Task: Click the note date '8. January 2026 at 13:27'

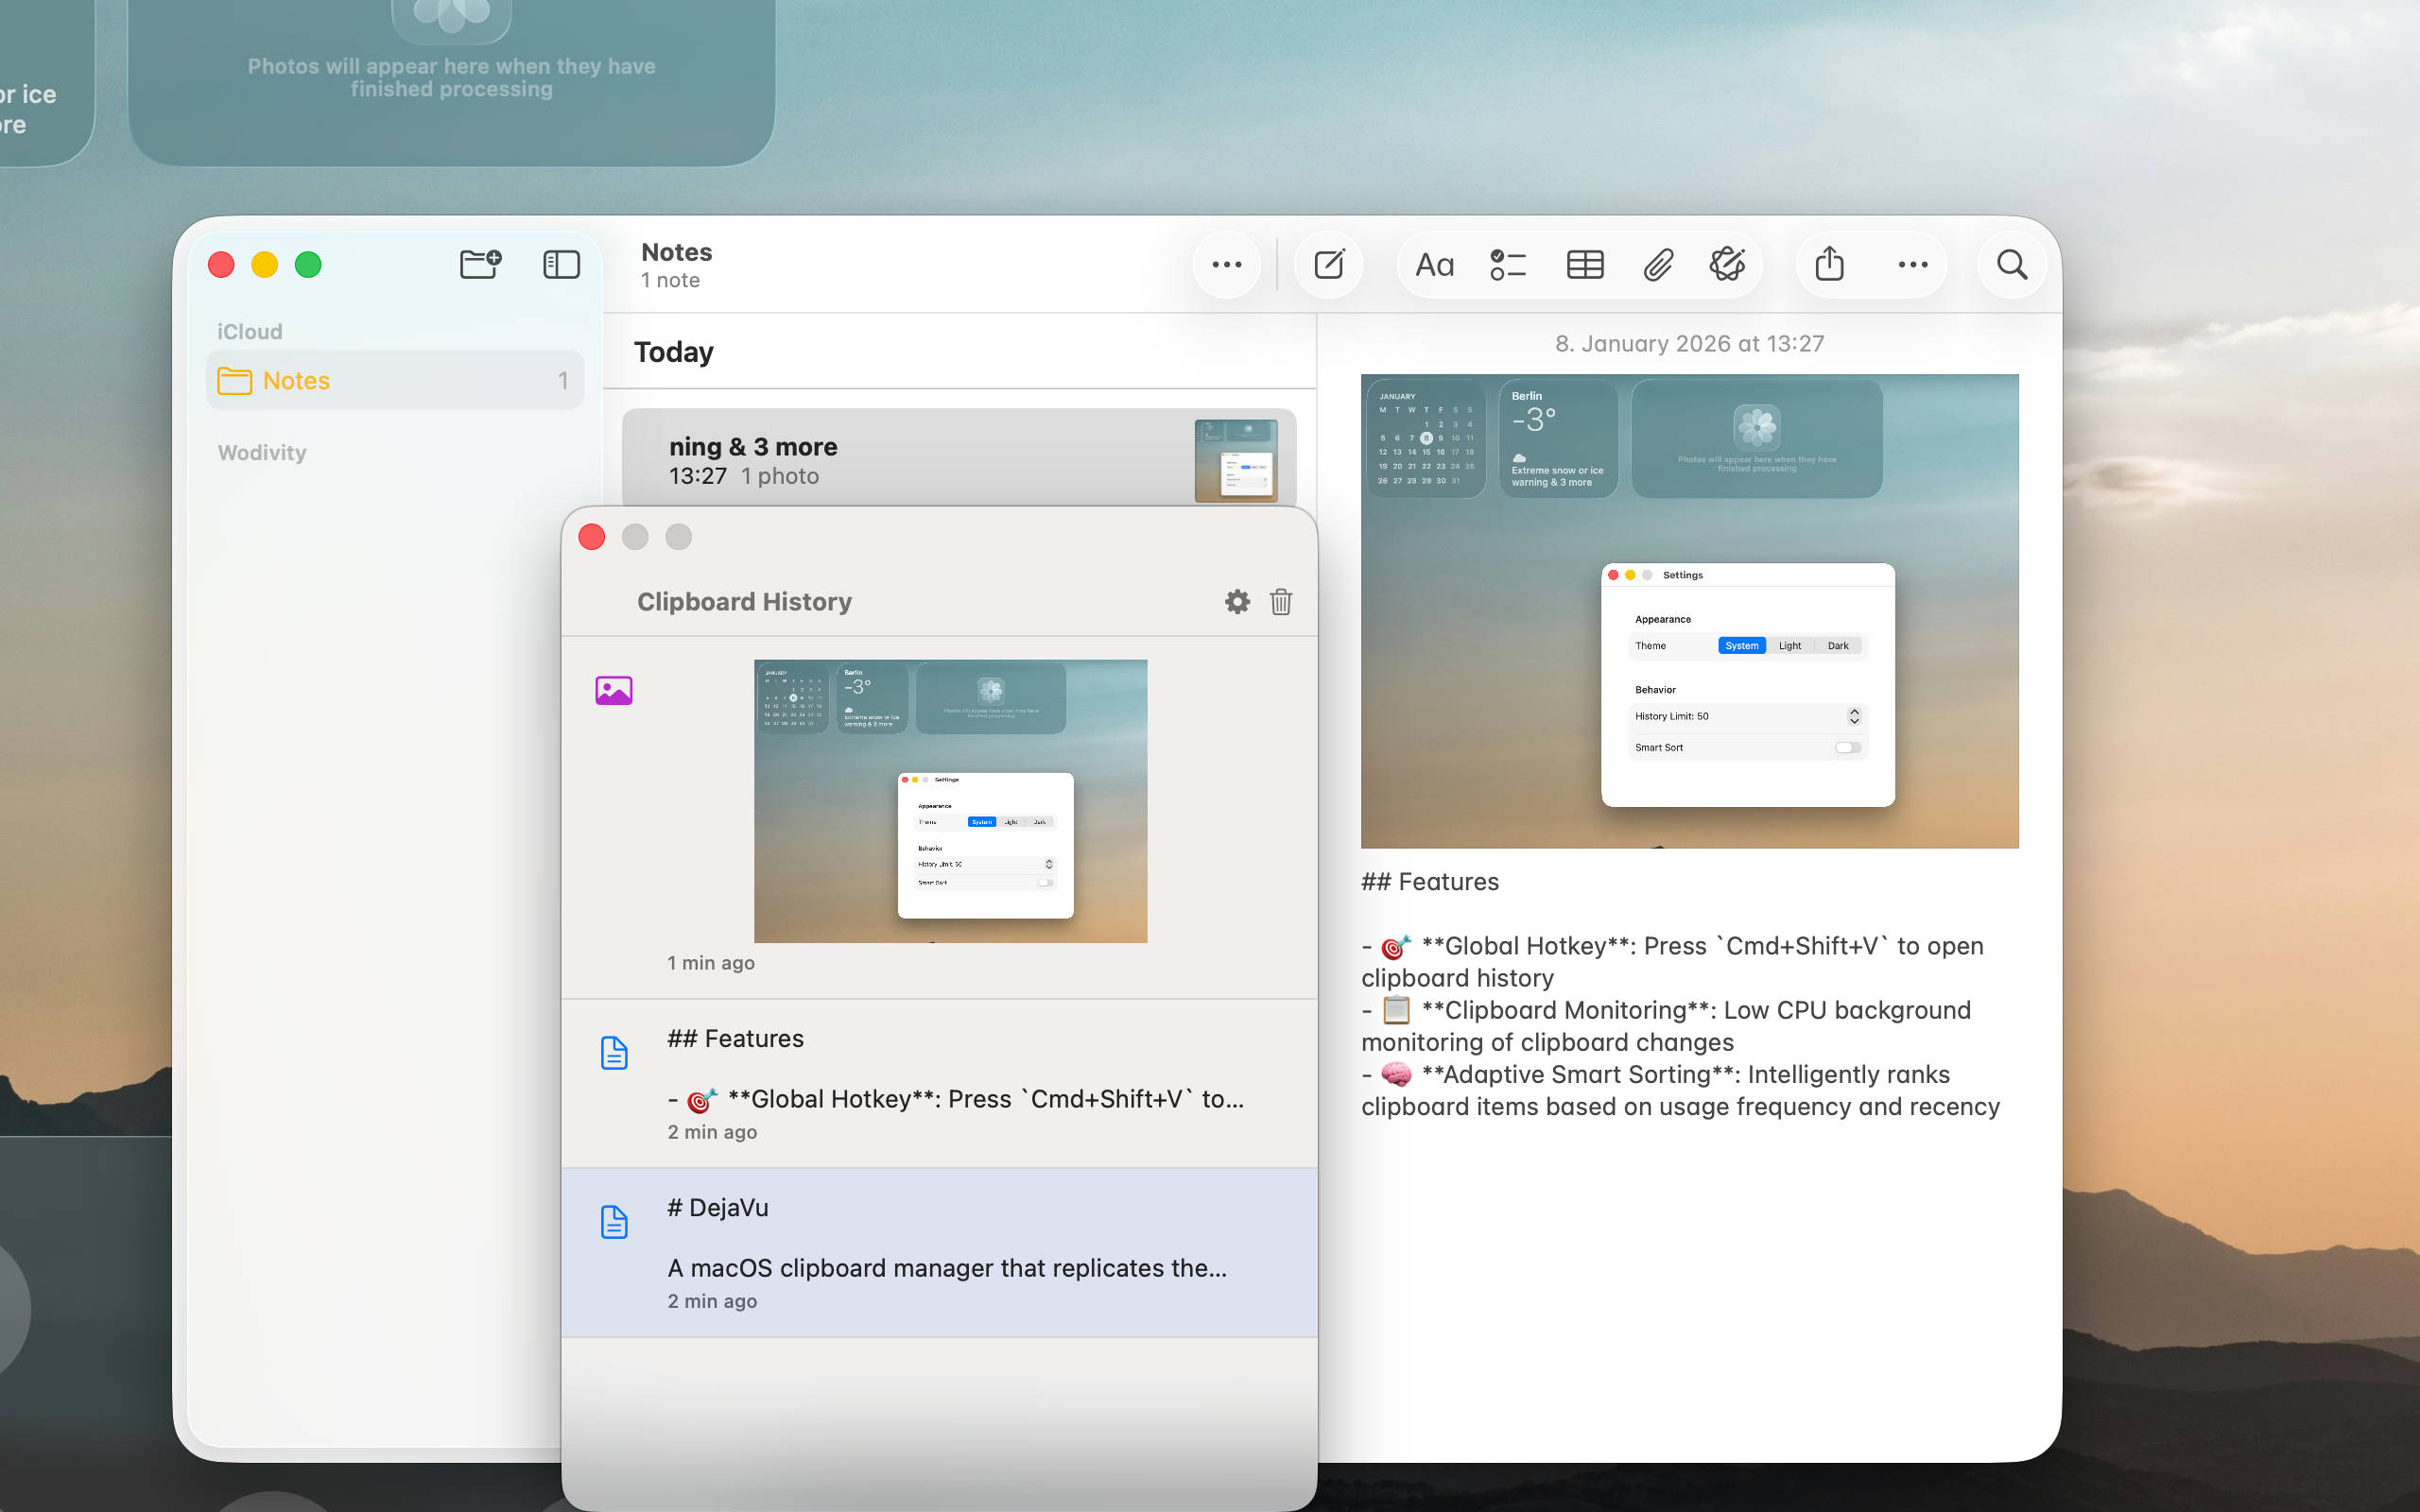Action: pos(1689,343)
